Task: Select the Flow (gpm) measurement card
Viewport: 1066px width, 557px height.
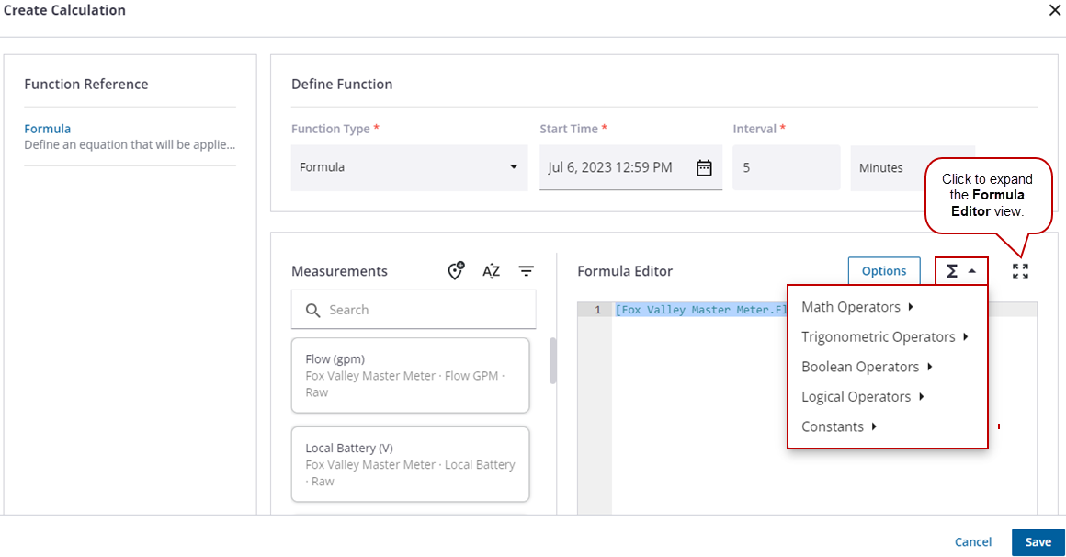Action: click(x=410, y=375)
